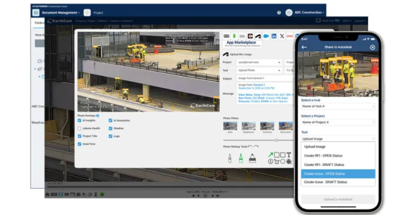Click home icon in EarthCam bottom toolbar

(x=47, y=194)
